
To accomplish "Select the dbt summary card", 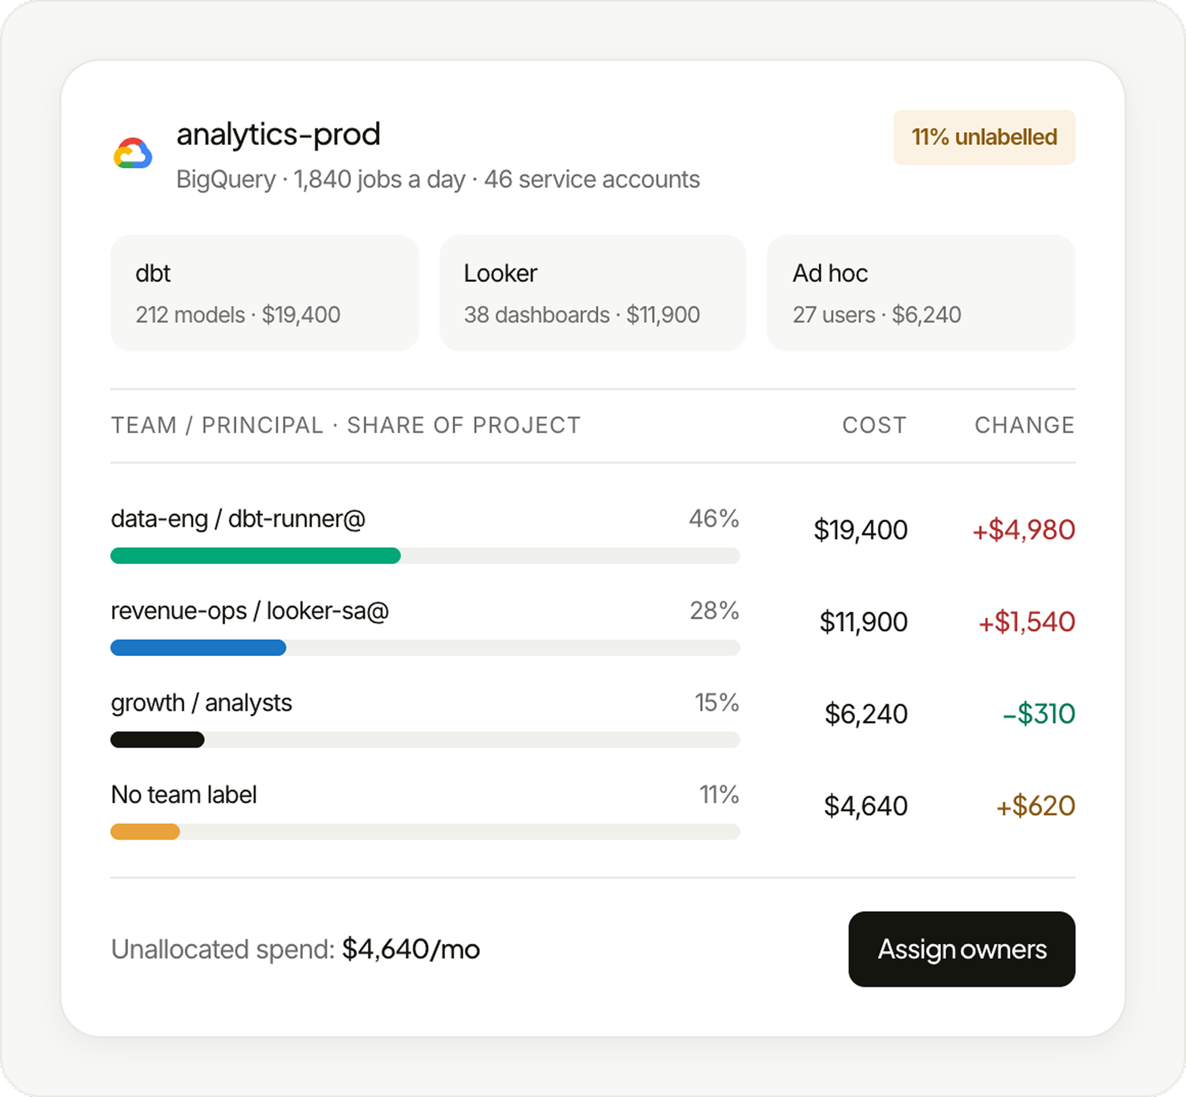I will point(265,292).
